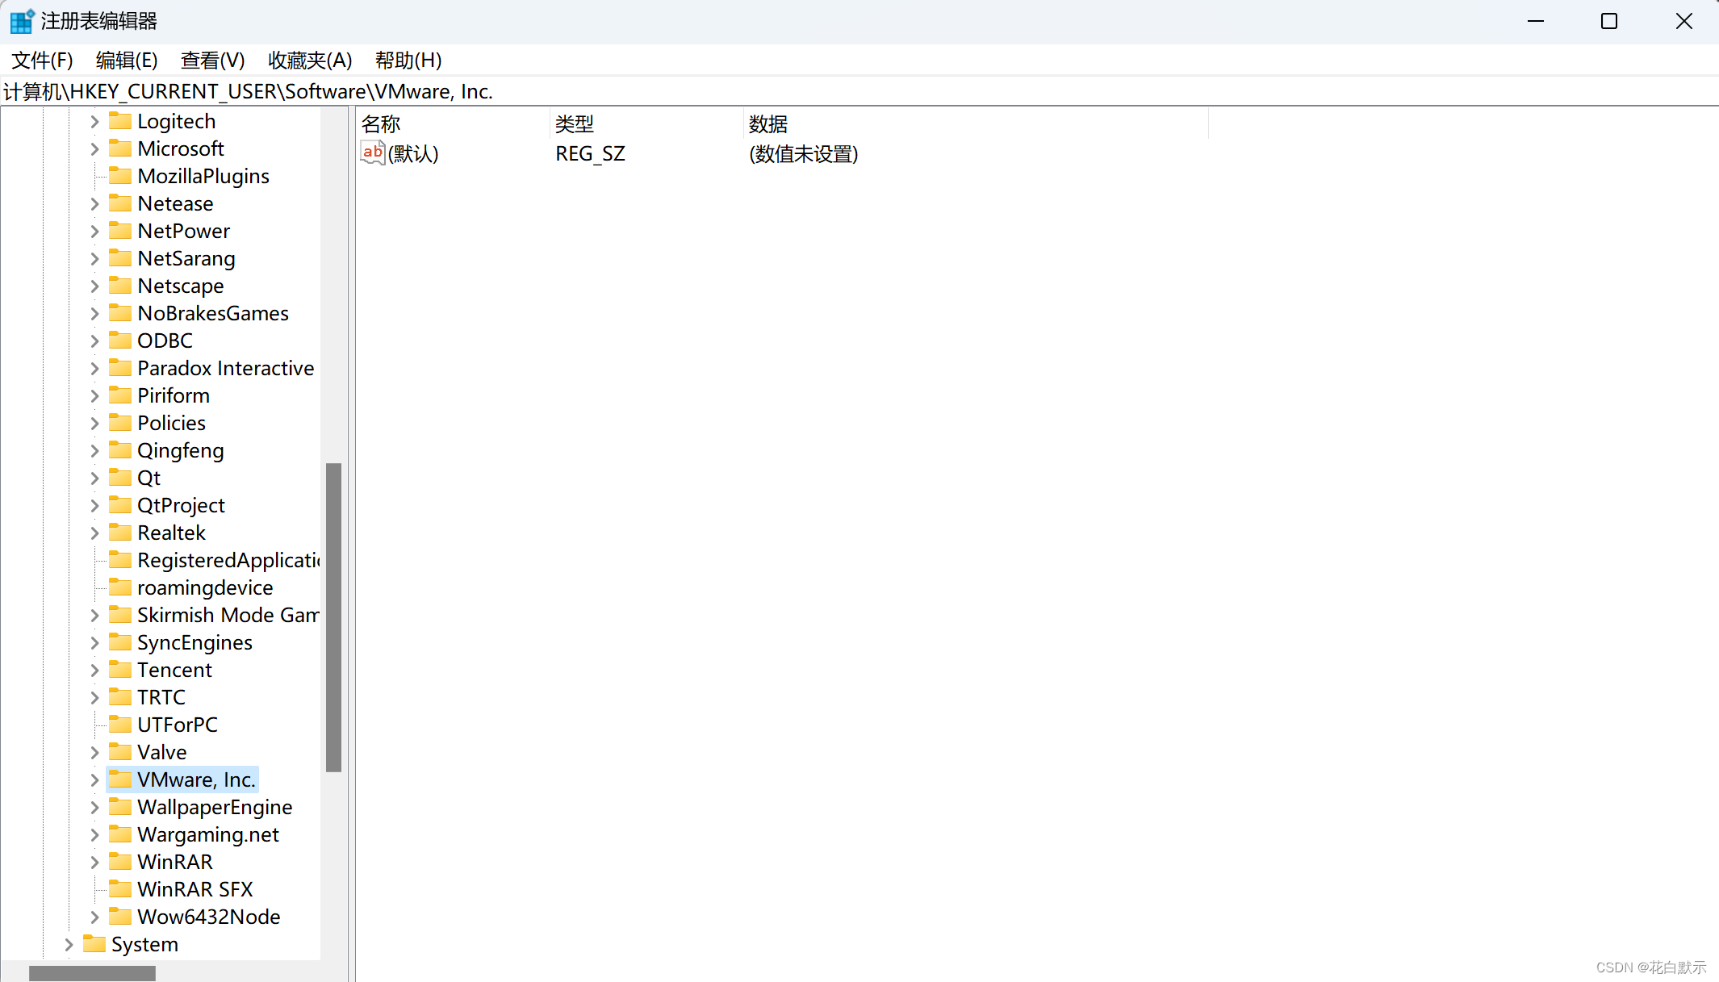Click the ODBC folder icon
1719x982 pixels.
[119, 340]
